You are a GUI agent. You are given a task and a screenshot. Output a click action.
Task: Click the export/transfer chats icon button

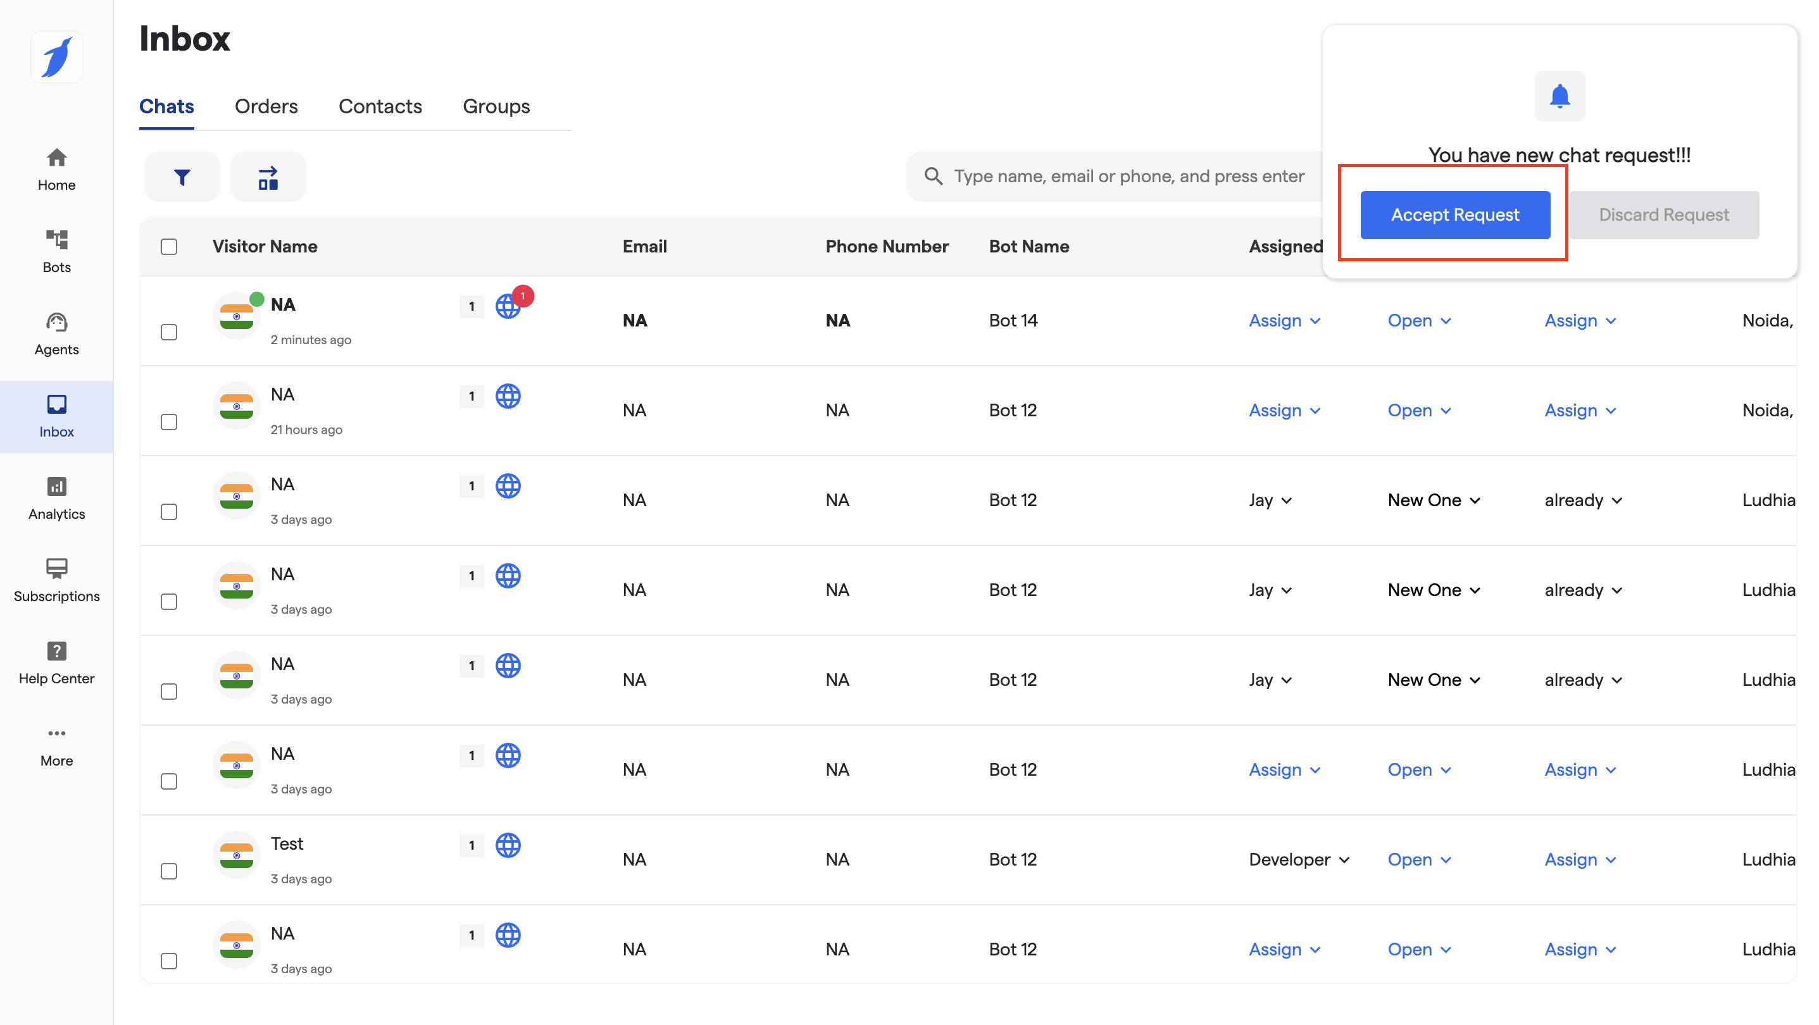pyautogui.click(x=268, y=177)
